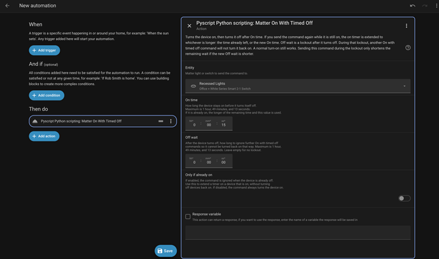Image resolution: width=439 pixels, height=259 pixels.
Task: Click the Recessed Lights entity icon
Action: (x=193, y=86)
